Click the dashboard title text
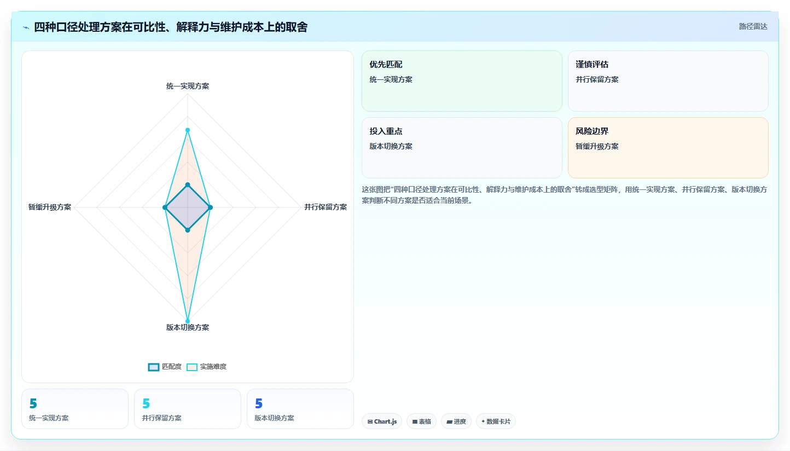790x451 pixels. pyautogui.click(x=171, y=27)
